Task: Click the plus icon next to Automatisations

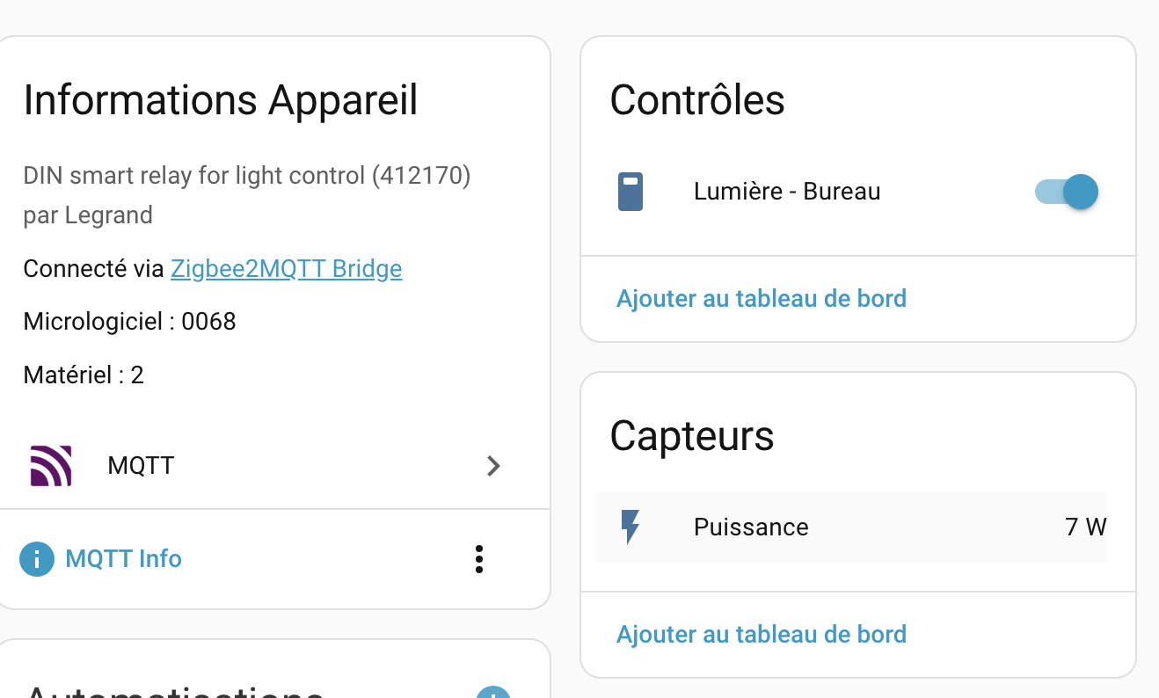Action: 492,693
